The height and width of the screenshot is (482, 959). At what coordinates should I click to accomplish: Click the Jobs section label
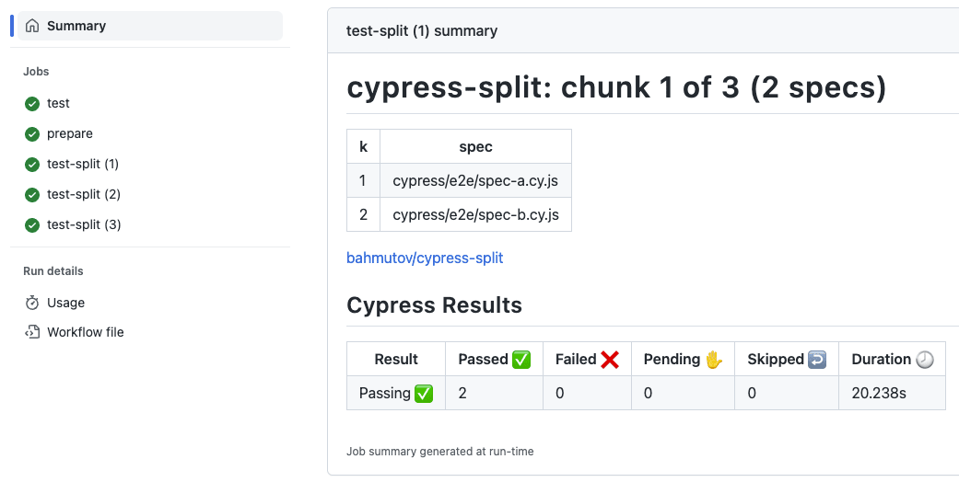point(36,72)
